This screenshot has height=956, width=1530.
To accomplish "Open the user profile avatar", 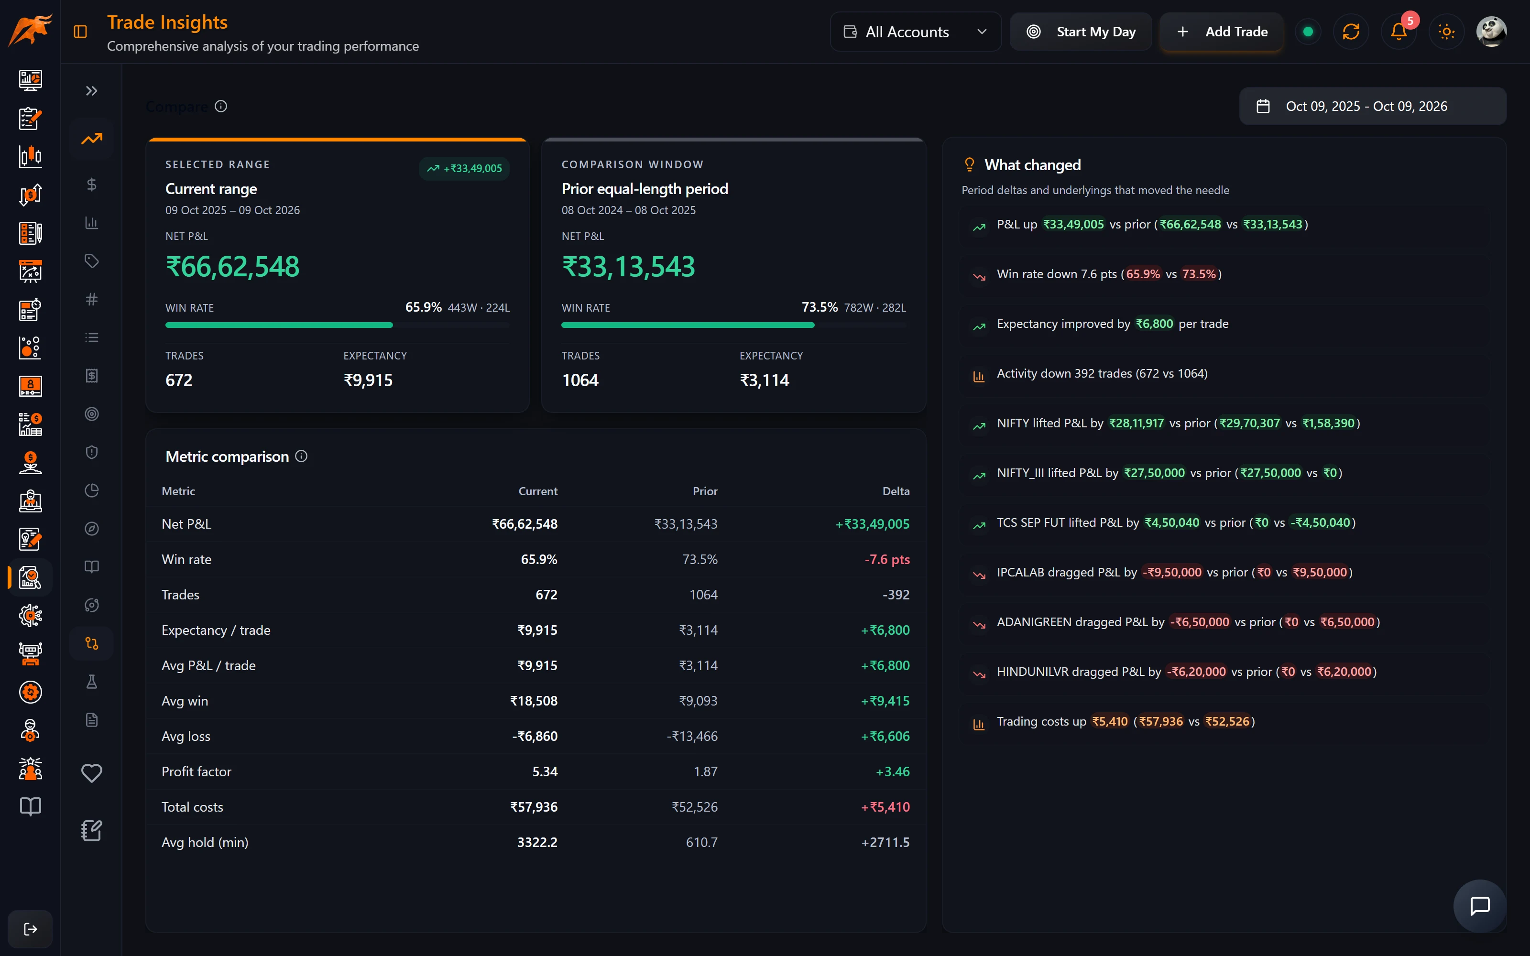I will [x=1491, y=32].
